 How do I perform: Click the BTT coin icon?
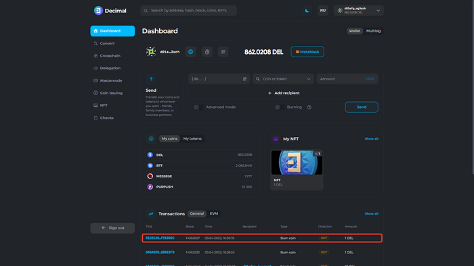tap(150, 165)
